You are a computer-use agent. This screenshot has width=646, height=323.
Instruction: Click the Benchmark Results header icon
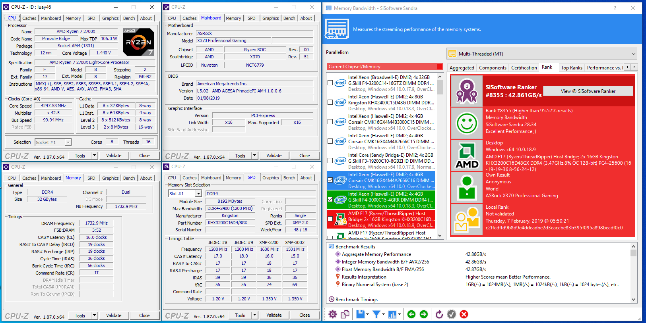331,246
